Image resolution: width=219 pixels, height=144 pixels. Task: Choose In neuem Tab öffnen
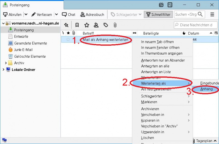coord(157,42)
